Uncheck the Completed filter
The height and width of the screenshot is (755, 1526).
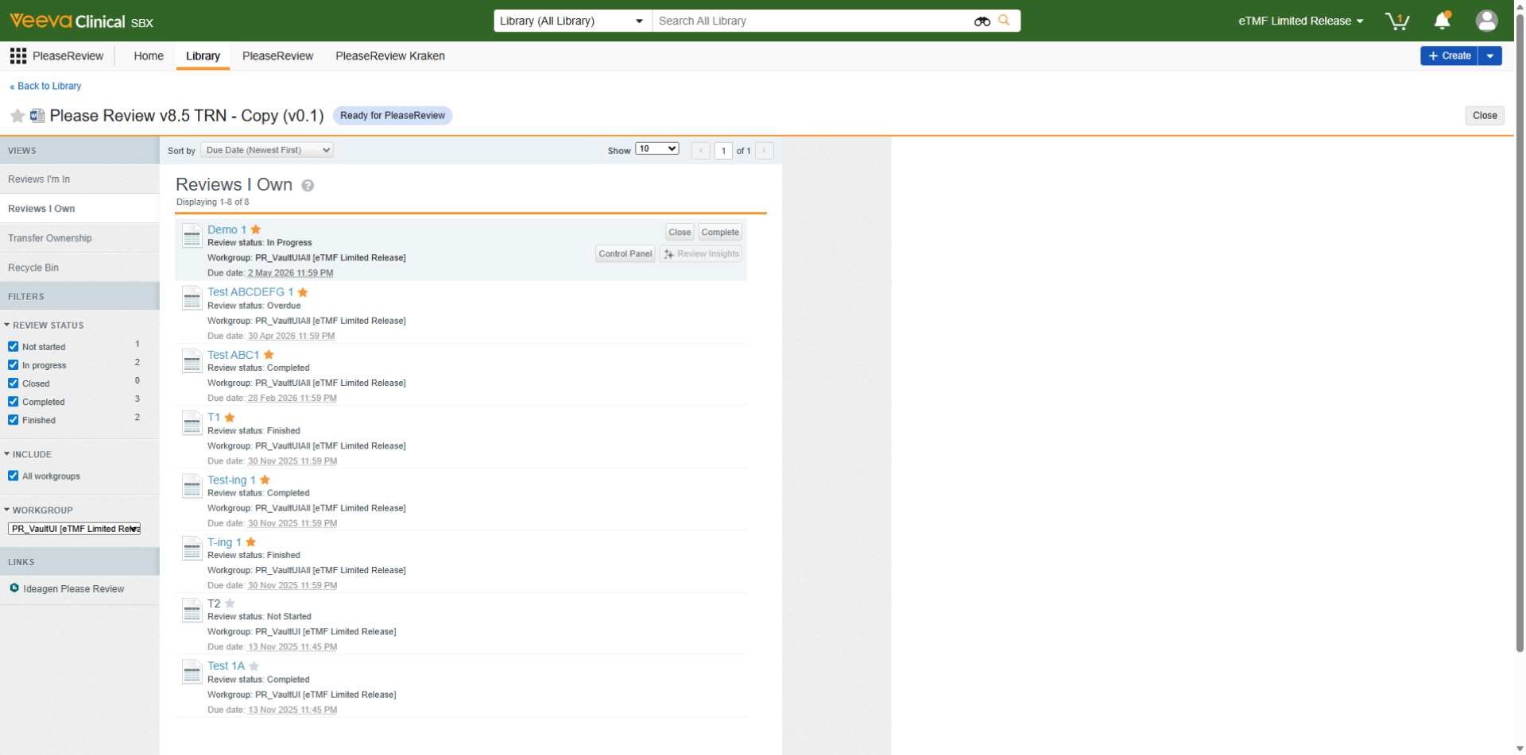tap(14, 401)
